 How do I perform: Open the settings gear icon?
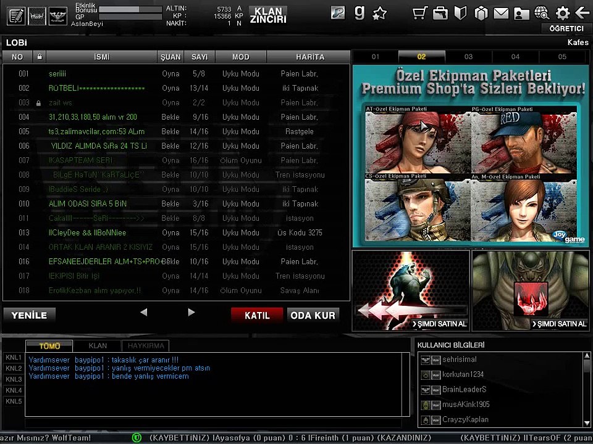click(562, 13)
